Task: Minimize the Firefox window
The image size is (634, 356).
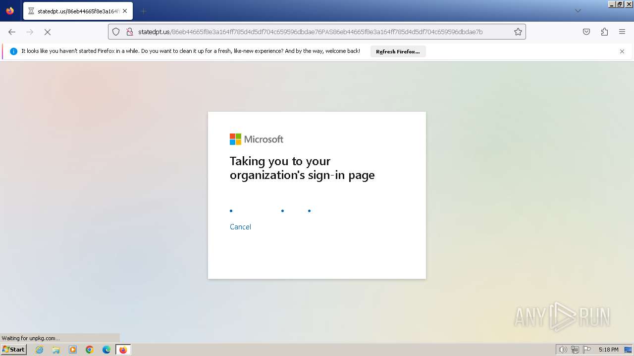Action: (x=611, y=4)
